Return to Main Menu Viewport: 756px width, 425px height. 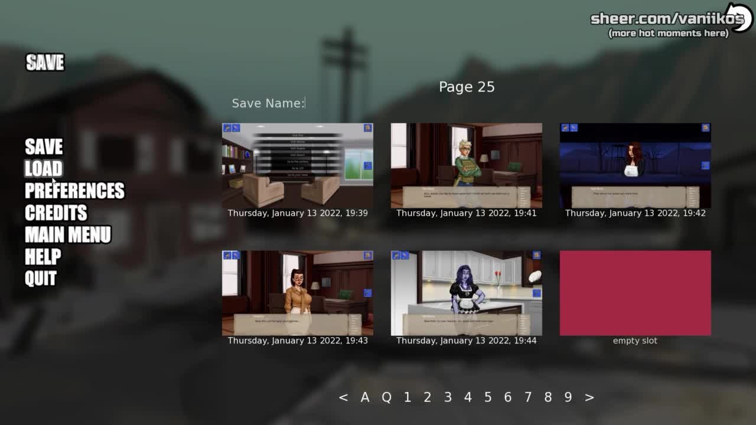tap(67, 234)
